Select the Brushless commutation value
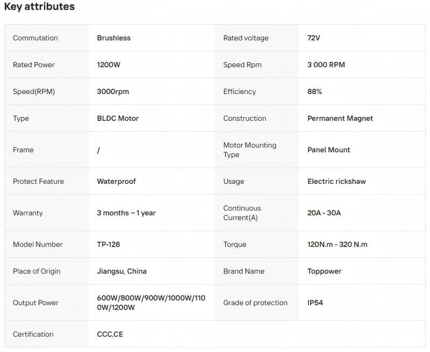Image resolution: width=430 pixels, height=352 pixels. point(113,38)
